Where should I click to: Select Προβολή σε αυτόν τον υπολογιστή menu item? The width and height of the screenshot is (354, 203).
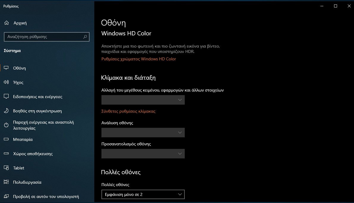46,196
